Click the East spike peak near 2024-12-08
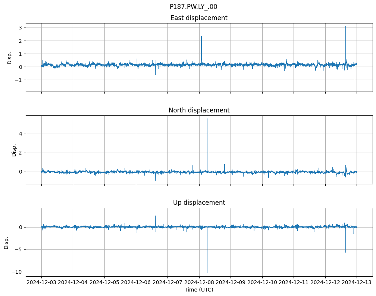The image size is (376, 296). tap(201, 36)
